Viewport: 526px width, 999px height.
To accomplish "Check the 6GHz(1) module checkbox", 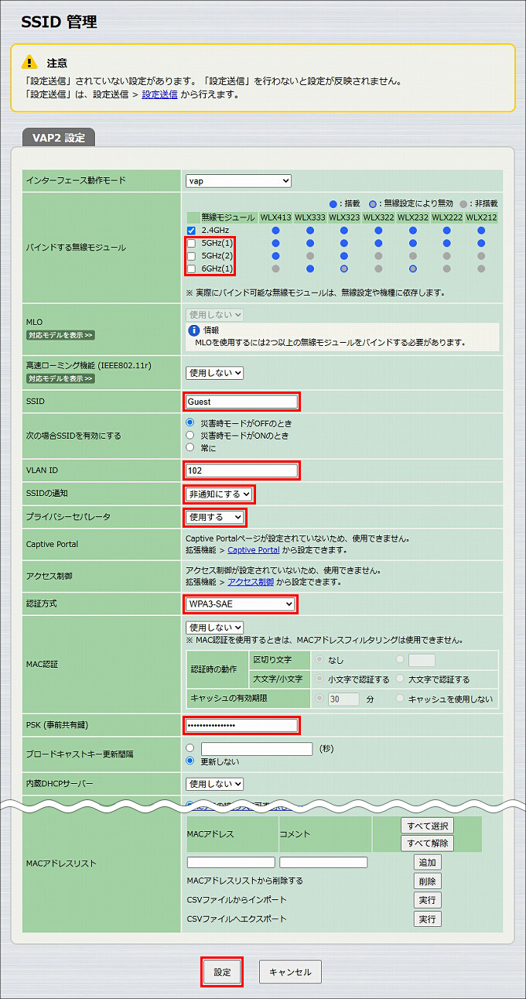I will (x=191, y=269).
